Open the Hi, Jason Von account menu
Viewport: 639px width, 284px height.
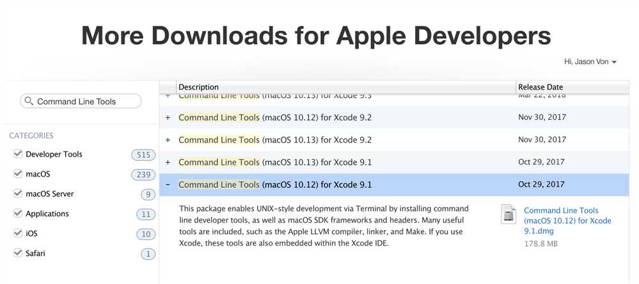coord(590,62)
